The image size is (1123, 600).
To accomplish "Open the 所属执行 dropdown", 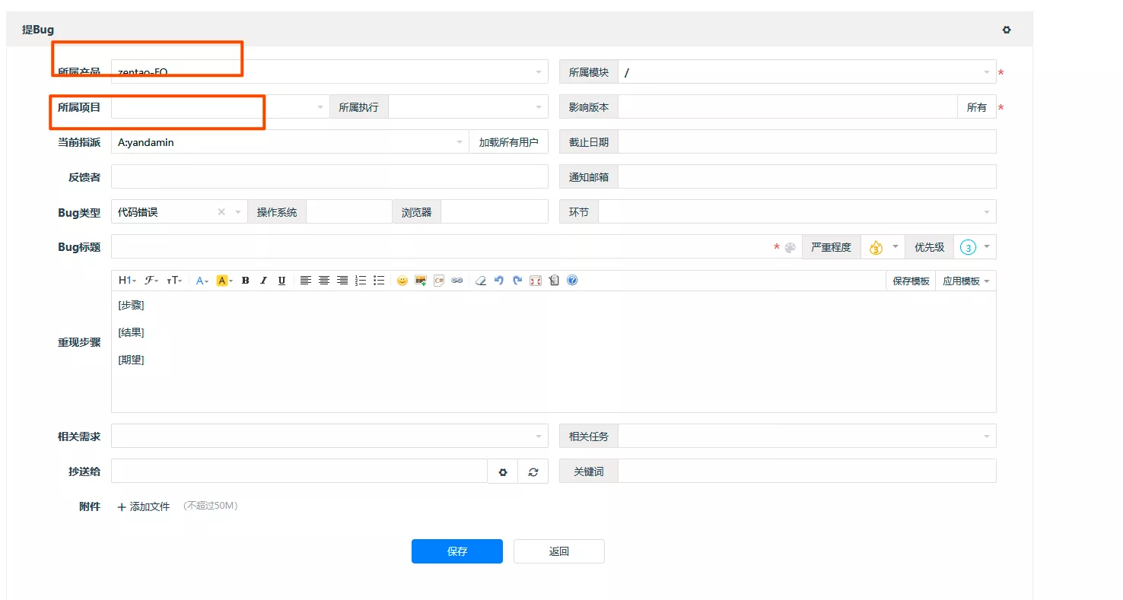I will [x=468, y=107].
